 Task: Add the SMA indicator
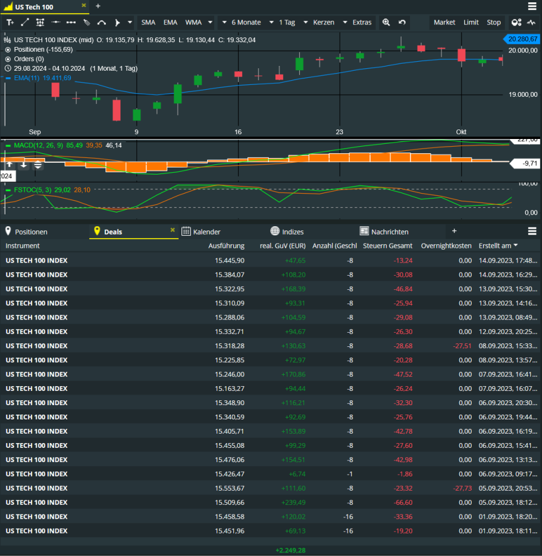click(148, 23)
